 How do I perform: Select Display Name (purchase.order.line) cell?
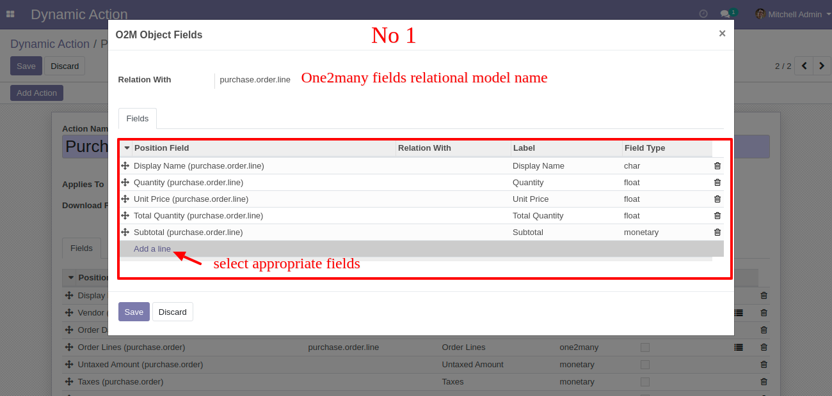[199, 165]
